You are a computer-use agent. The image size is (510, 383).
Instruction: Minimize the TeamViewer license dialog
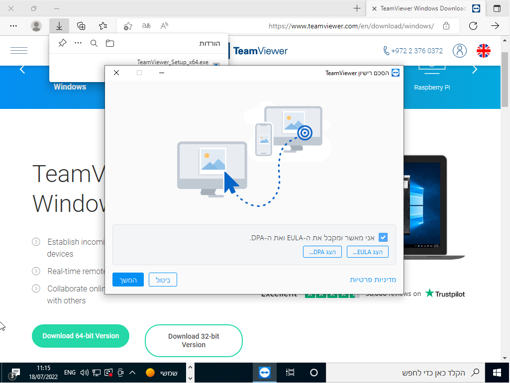pyautogui.click(x=162, y=73)
